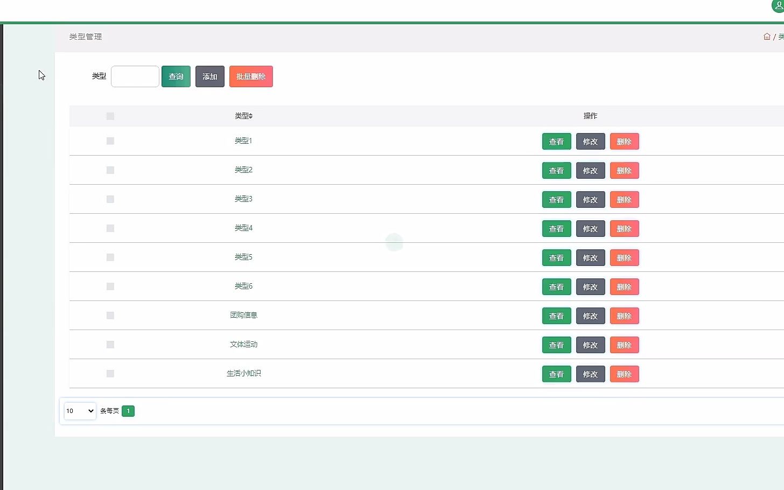Click the 批量删除 batch delete button

(251, 76)
